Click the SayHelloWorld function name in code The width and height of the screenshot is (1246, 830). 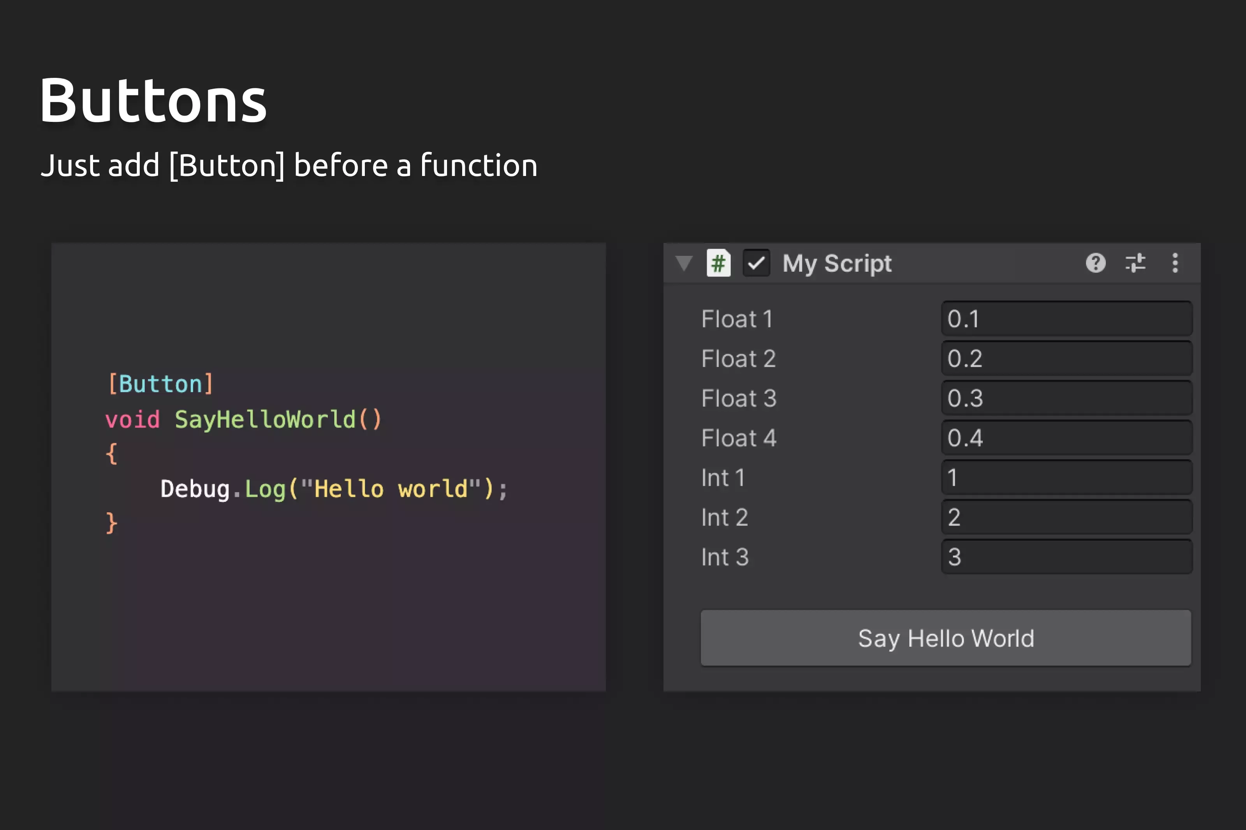pyautogui.click(x=265, y=419)
